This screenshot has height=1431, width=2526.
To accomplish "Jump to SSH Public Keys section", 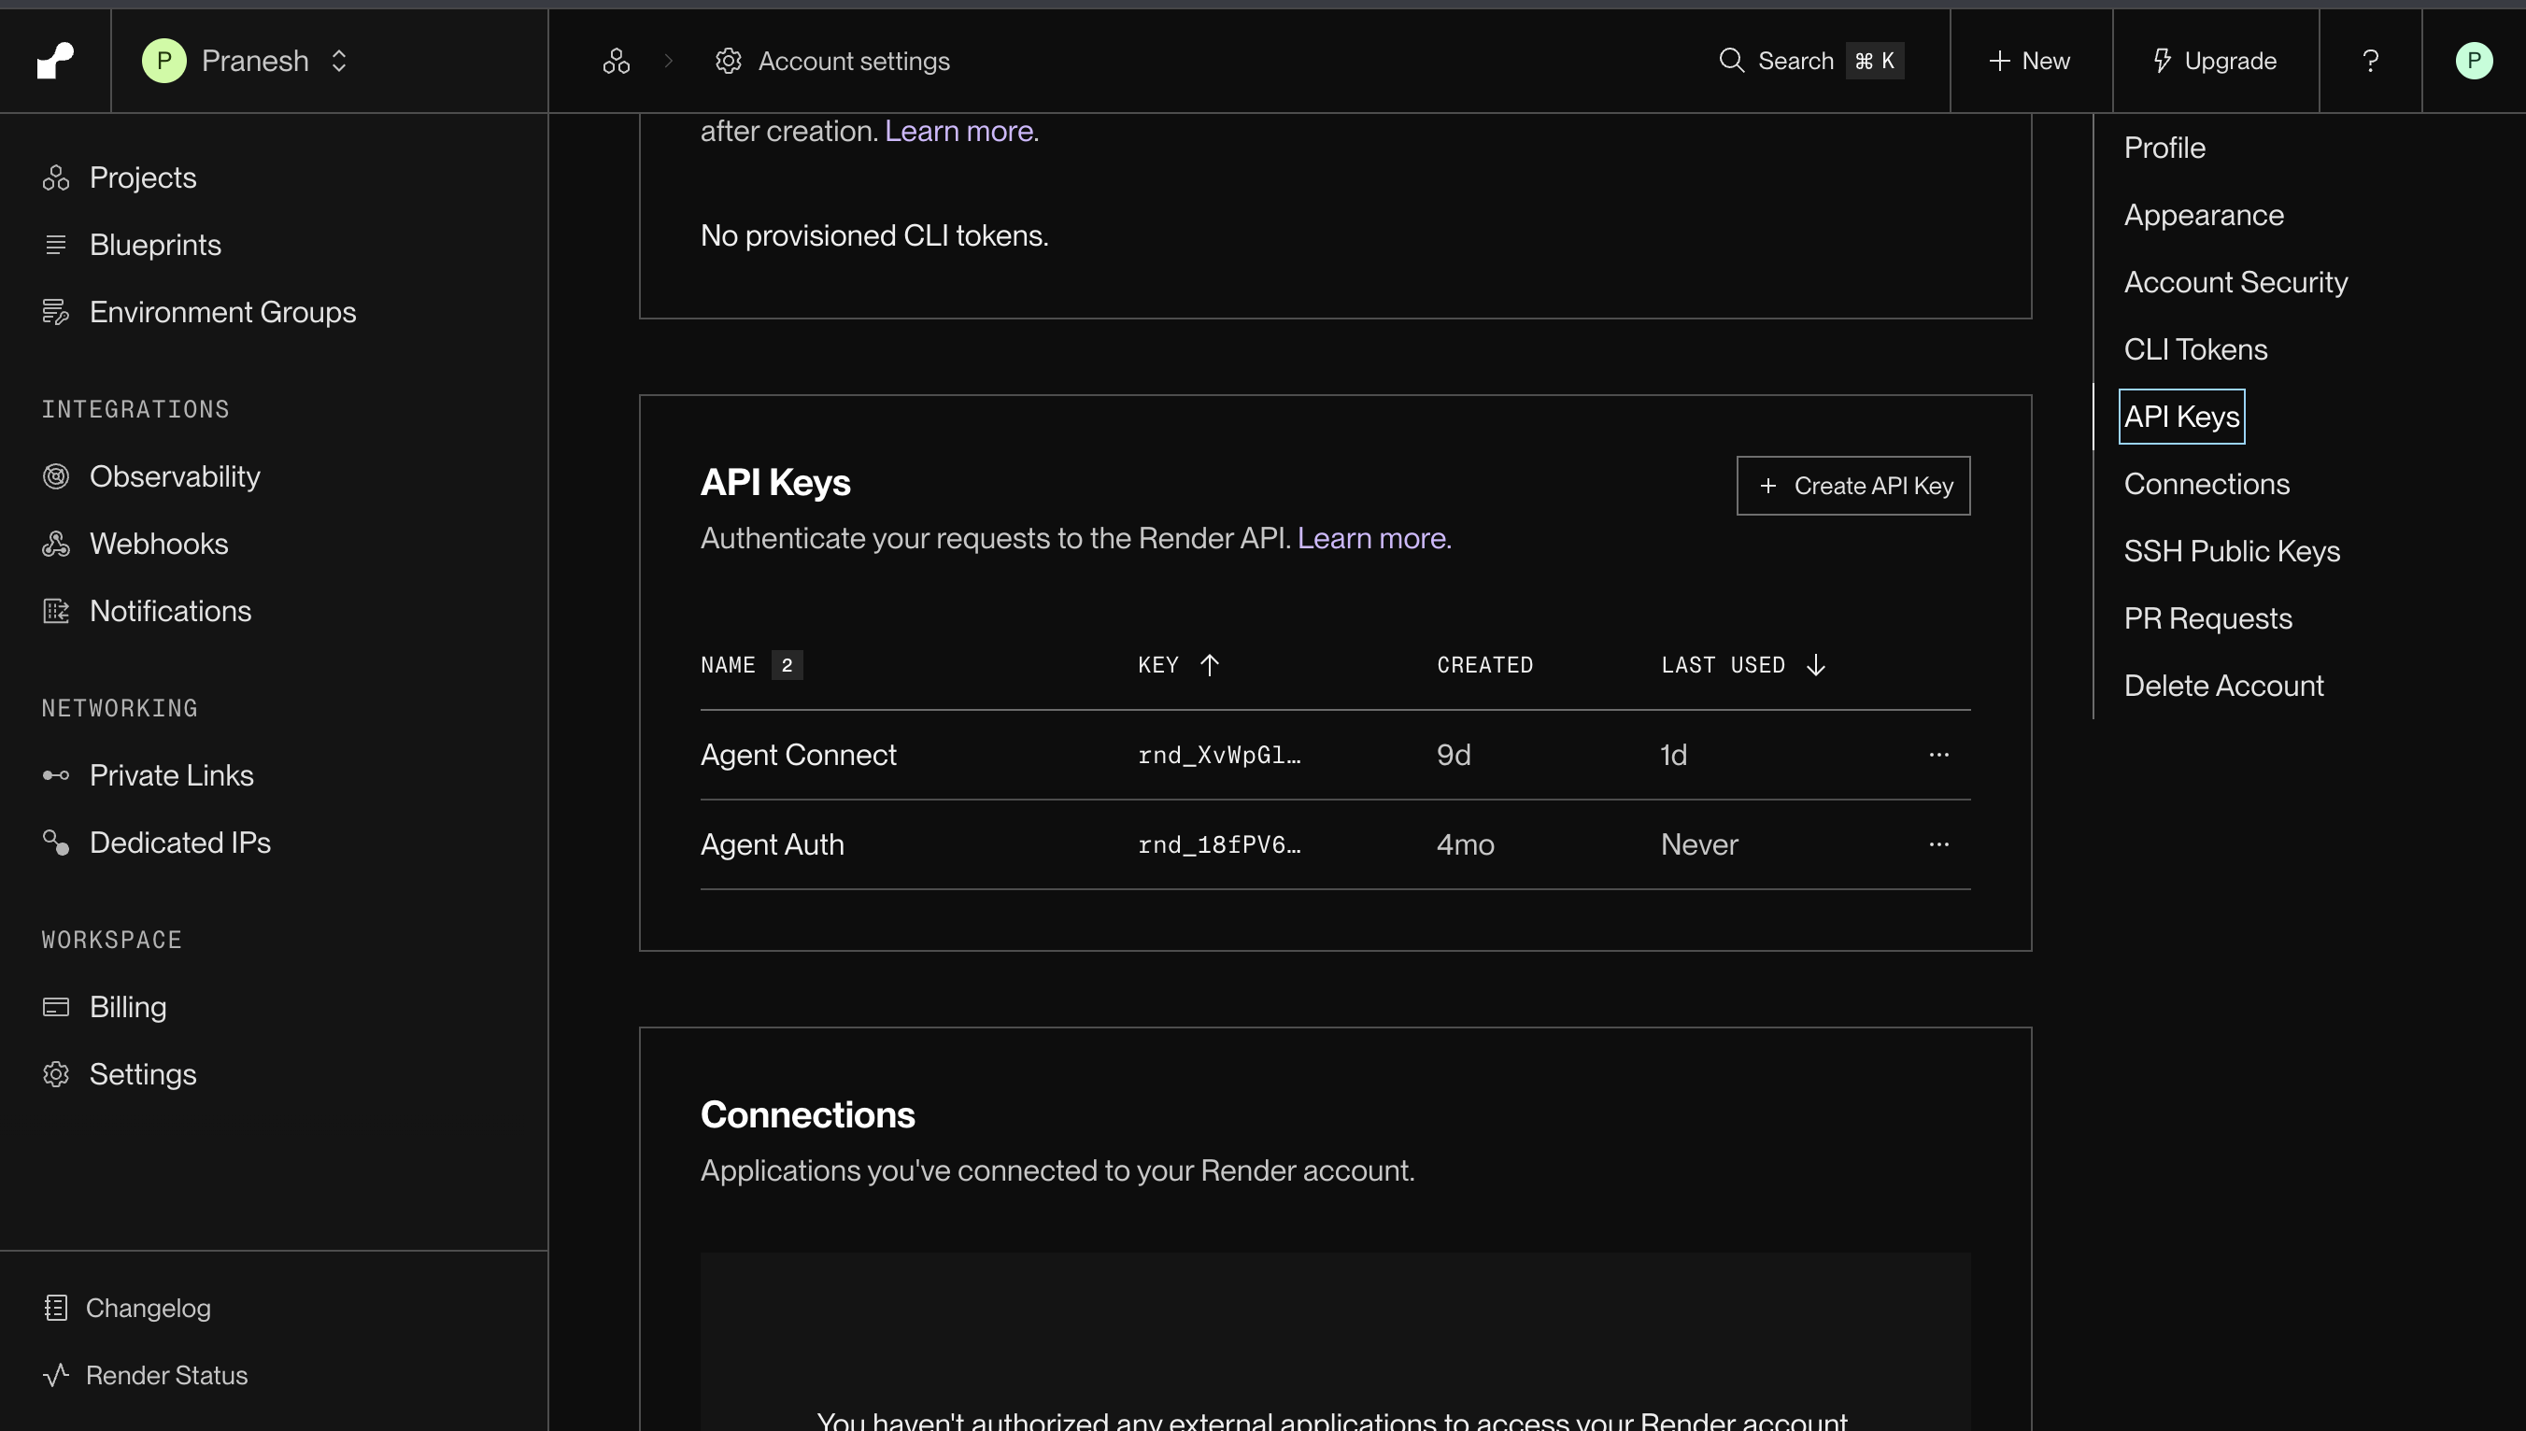I will click(2231, 551).
